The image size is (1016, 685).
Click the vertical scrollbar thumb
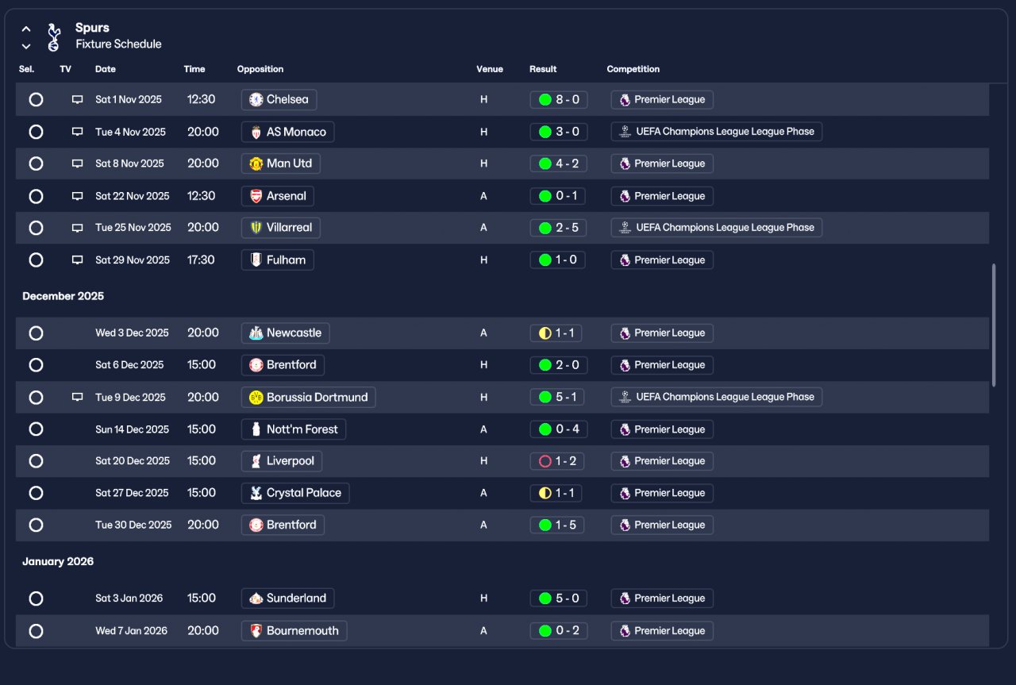(994, 325)
